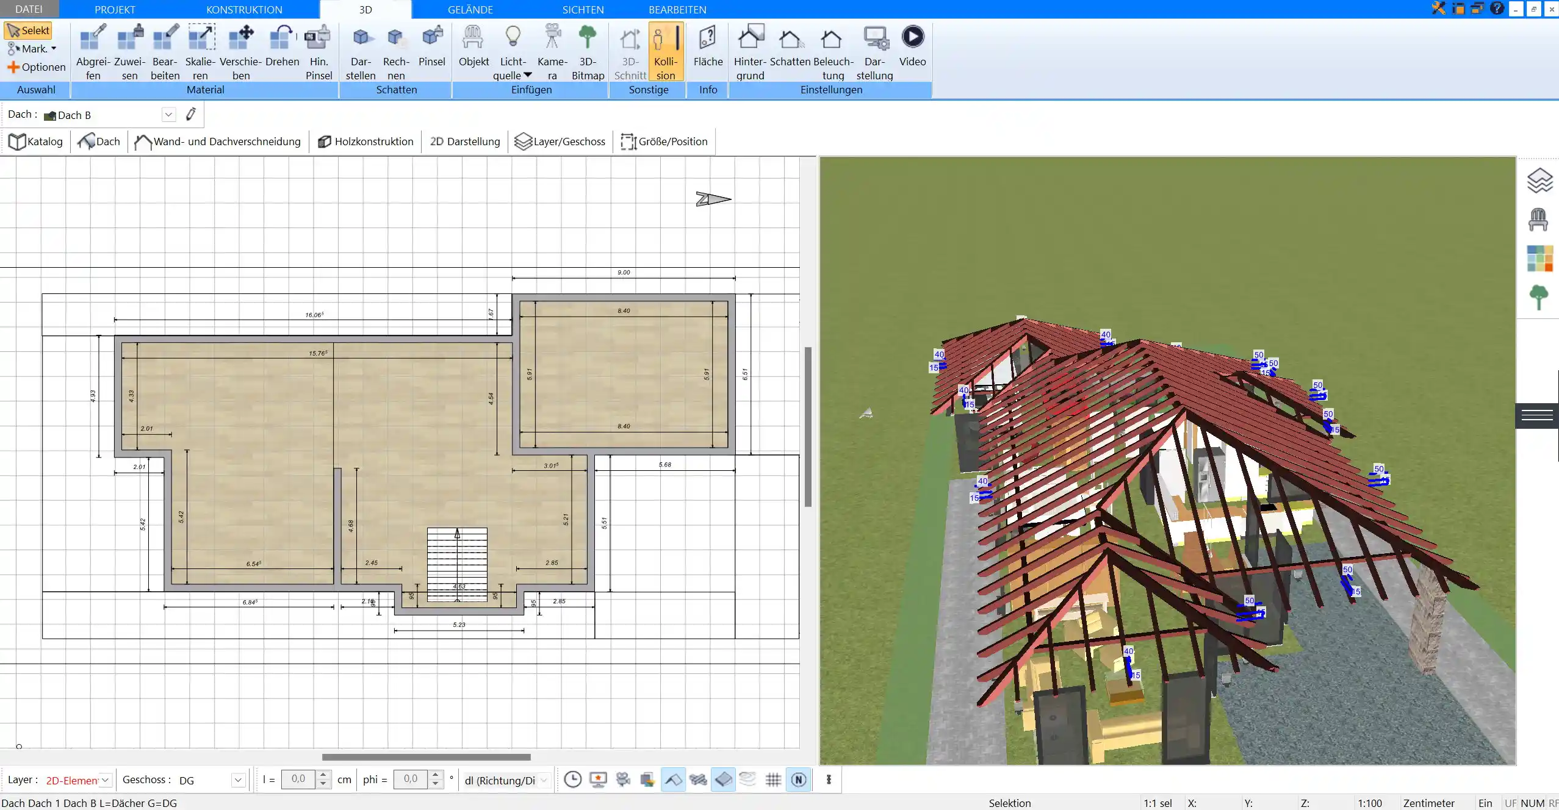Open the layers stack icon in right sidebar
The height and width of the screenshot is (810, 1559).
1539,181
